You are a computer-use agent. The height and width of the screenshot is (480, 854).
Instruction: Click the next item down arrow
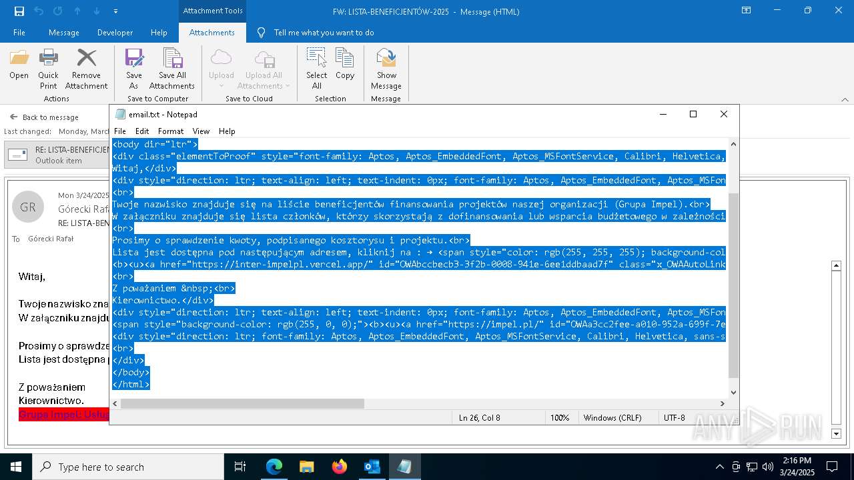[97, 11]
